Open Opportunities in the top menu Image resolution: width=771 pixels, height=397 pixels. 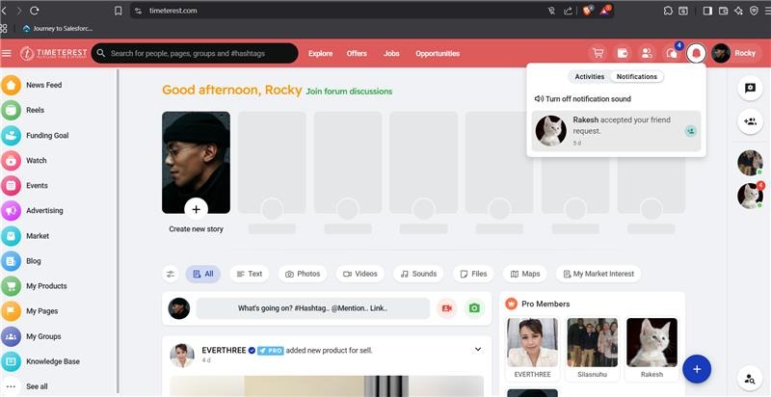point(438,54)
